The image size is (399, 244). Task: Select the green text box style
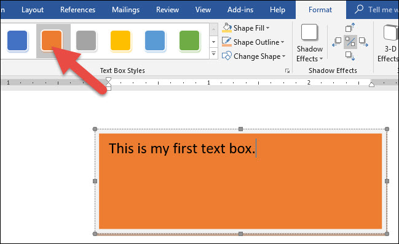coord(189,40)
